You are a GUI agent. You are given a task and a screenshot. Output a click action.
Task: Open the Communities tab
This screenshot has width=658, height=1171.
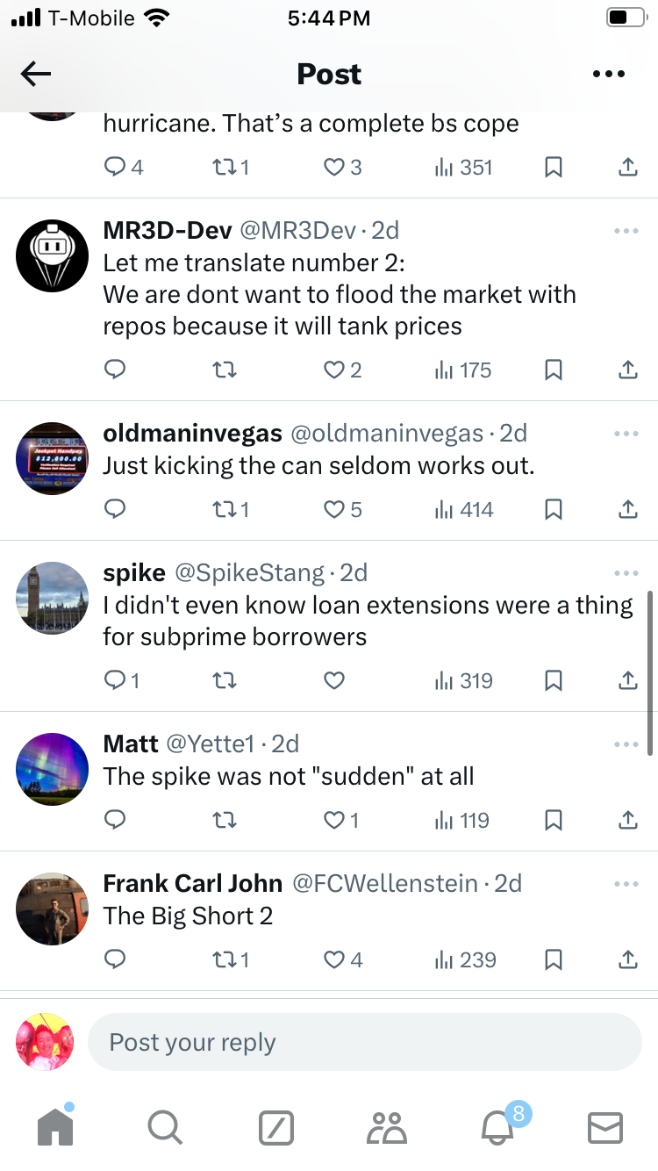[x=387, y=1127]
